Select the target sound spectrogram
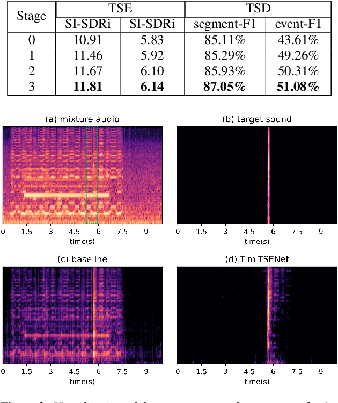 coord(256,175)
